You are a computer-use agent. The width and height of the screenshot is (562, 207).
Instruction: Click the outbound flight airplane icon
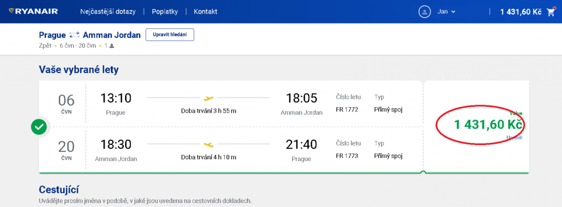(x=208, y=98)
